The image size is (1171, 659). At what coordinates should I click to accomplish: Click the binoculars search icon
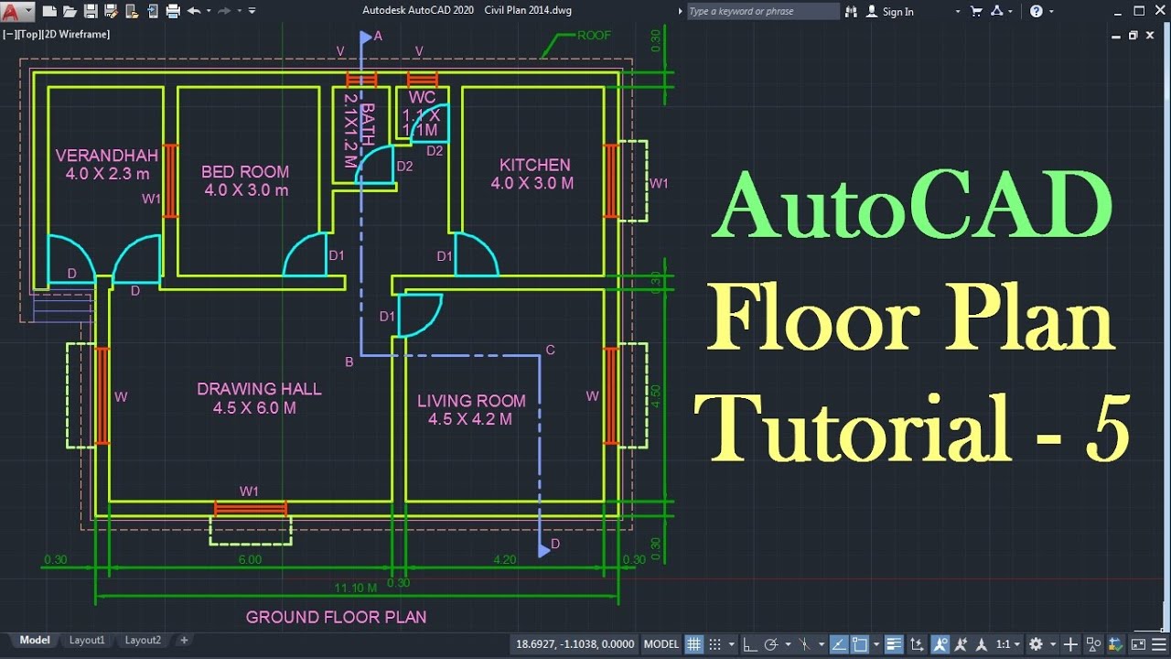(x=852, y=11)
